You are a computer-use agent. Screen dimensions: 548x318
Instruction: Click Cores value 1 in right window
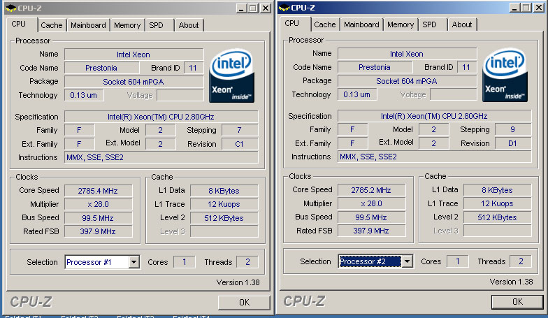pyautogui.click(x=457, y=261)
